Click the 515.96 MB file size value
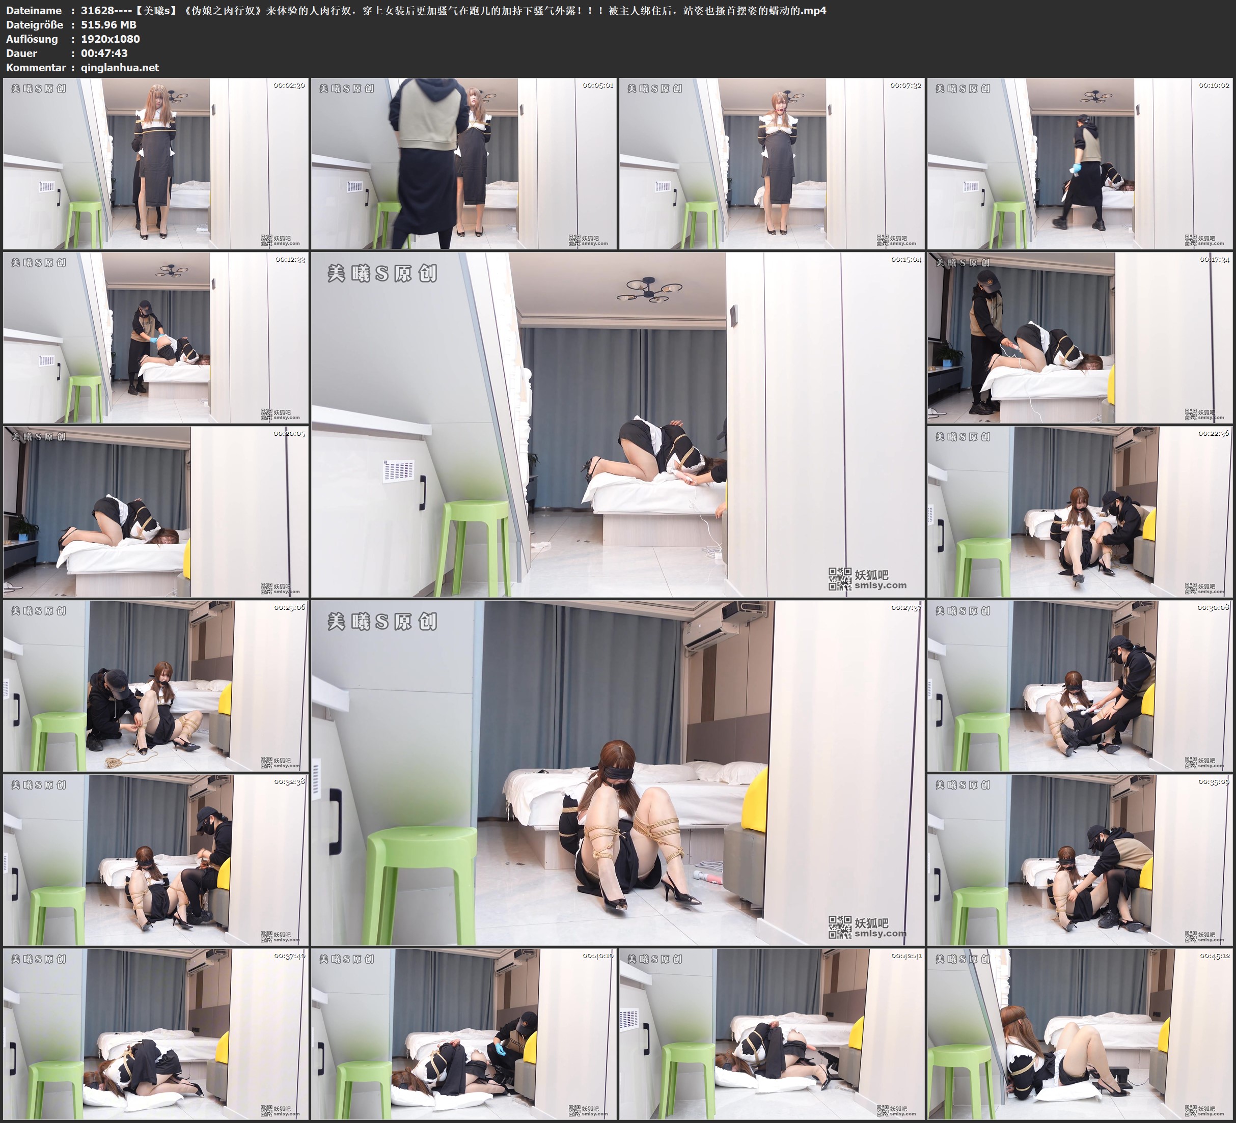The height and width of the screenshot is (1123, 1236). click(x=108, y=24)
